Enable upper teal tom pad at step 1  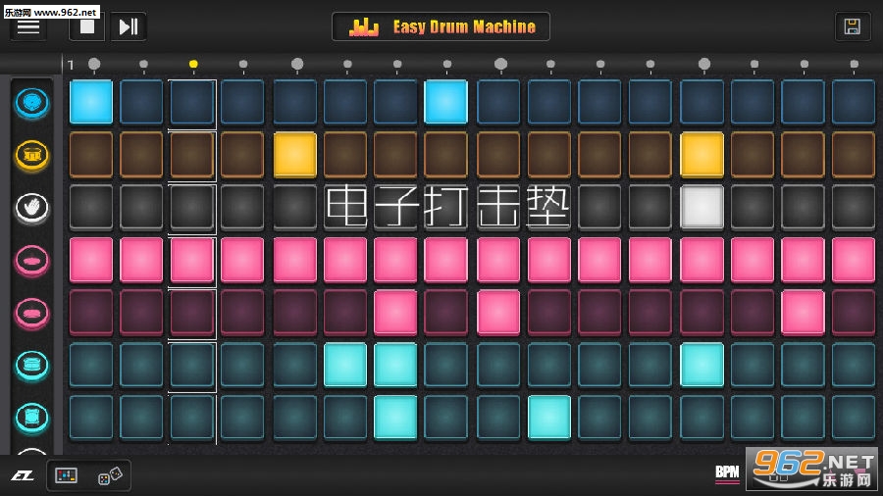(91, 365)
